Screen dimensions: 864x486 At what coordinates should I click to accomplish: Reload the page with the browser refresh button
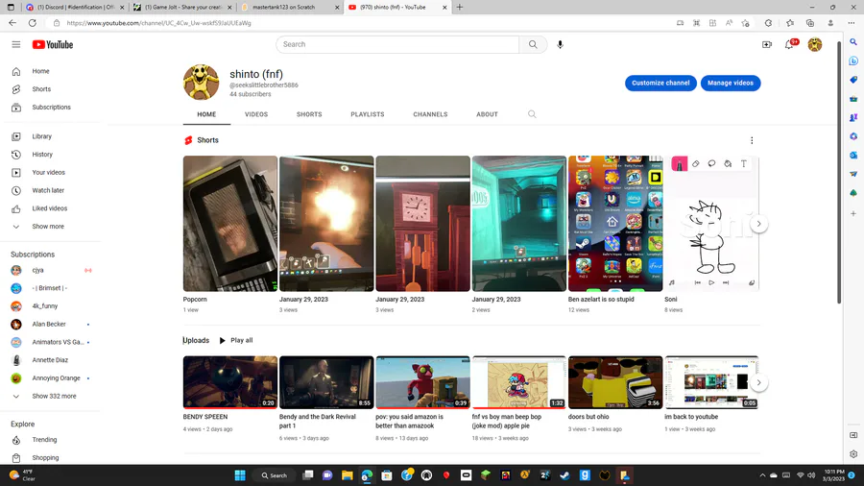[33, 23]
